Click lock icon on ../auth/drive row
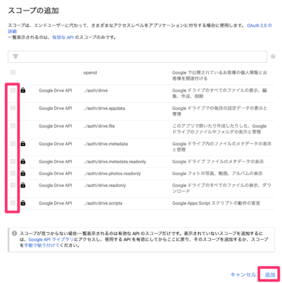Viewport: 282px width, 283px height. click(x=23, y=90)
